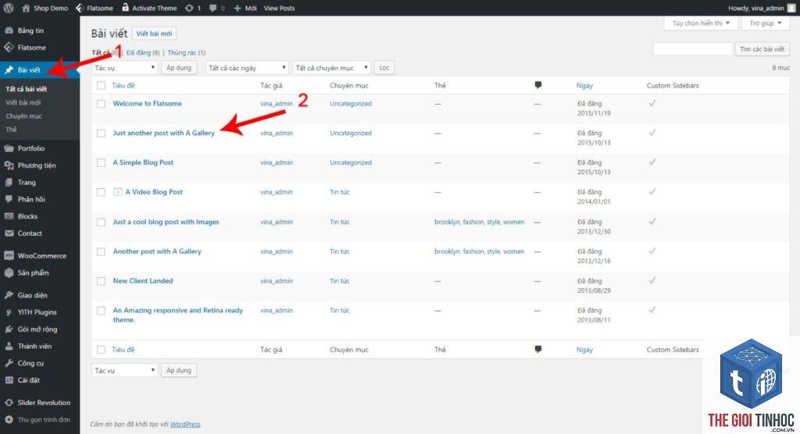Expand the Trợ giúp help panel
Image resolution: width=800 pixels, height=434 pixels.
[765, 23]
